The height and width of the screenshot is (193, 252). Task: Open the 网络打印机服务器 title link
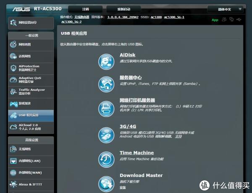(137, 100)
